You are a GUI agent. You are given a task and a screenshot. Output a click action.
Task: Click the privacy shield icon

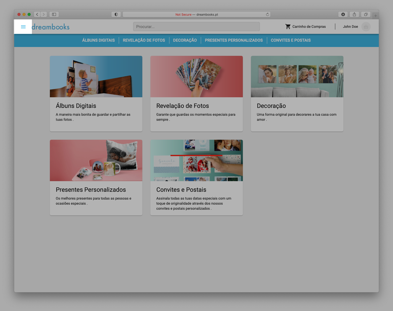coord(116,14)
